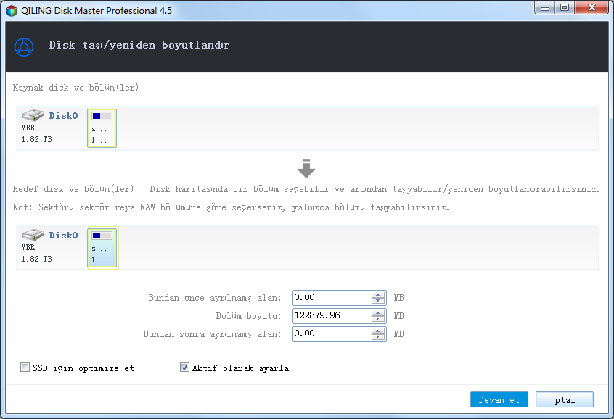Select the source Disk0 drive icon
This screenshot has height=419, width=614.
tap(33, 115)
